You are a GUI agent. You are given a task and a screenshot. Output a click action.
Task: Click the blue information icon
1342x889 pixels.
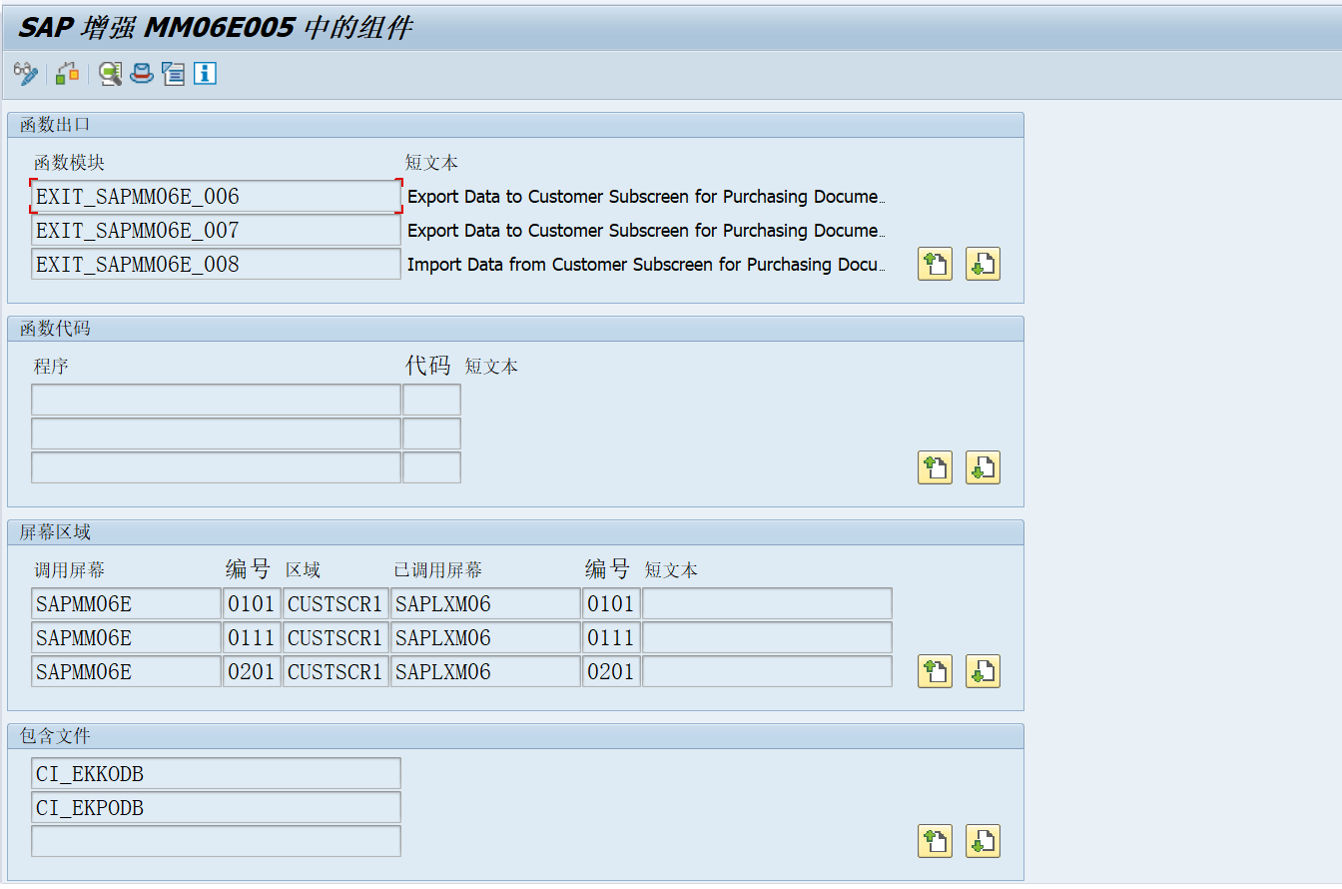point(205,73)
